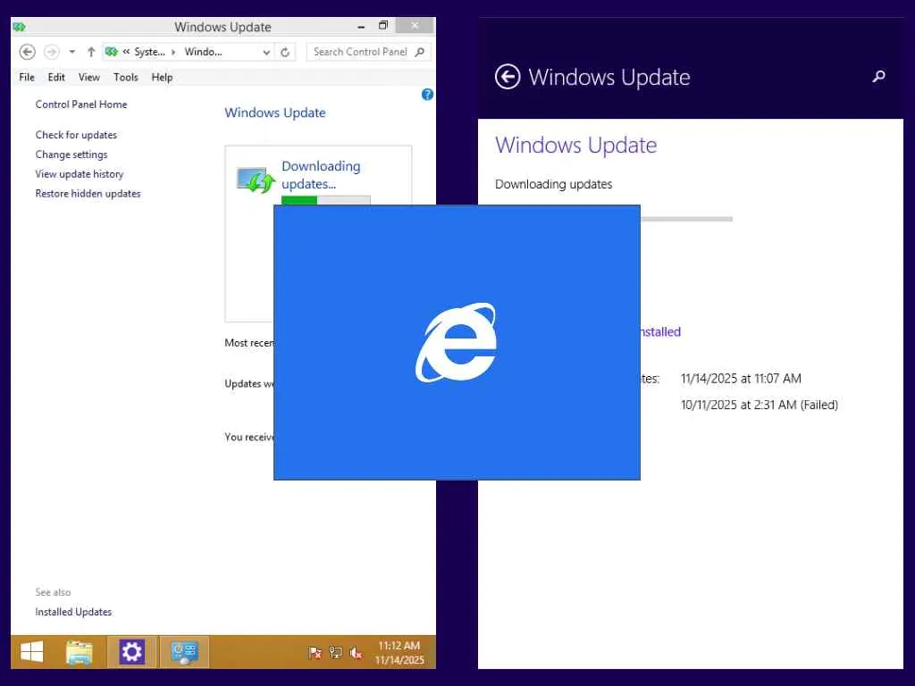Click the Downloading updates... link text
The height and width of the screenshot is (686, 915).
[x=321, y=175]
